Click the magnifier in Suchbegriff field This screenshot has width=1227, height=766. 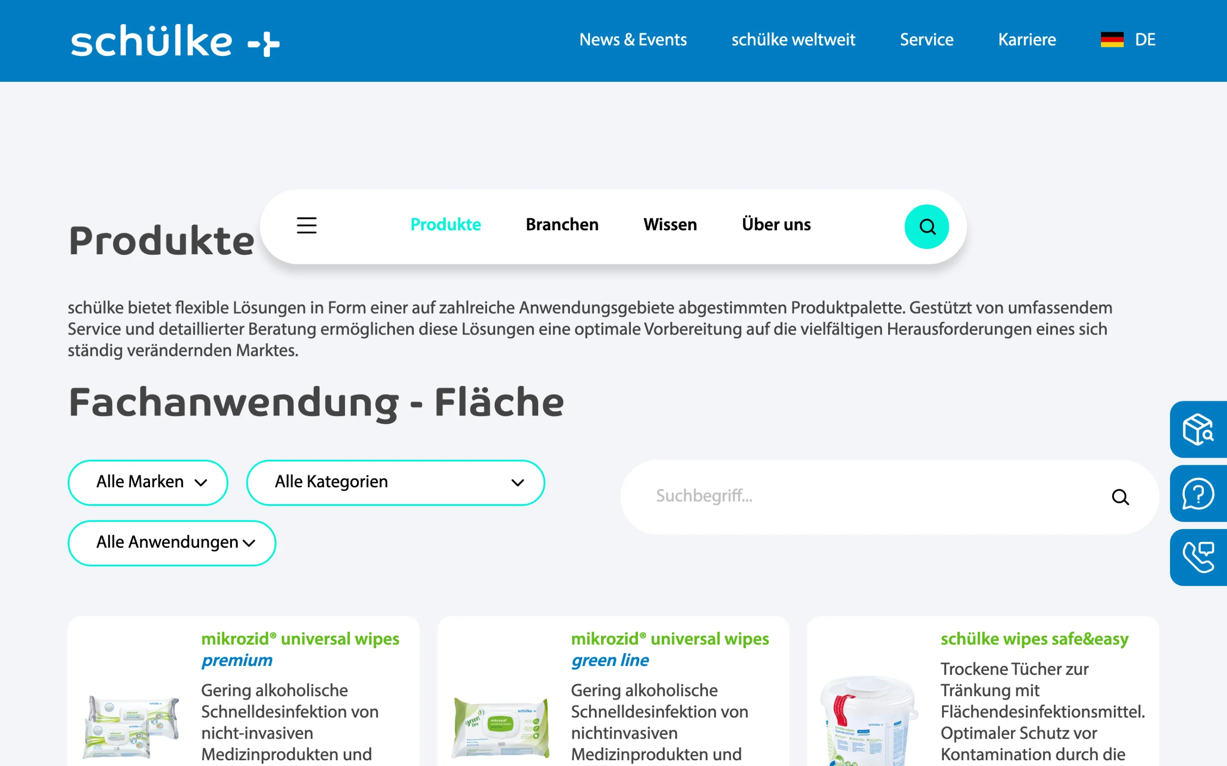coord(1120,497)
